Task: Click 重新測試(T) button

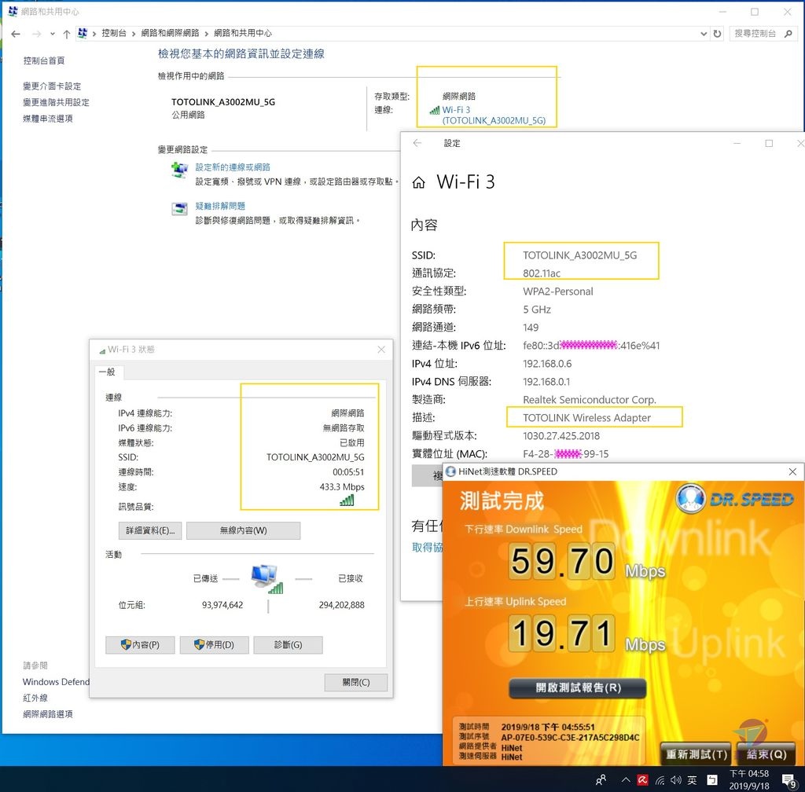Action: click(697, 754)
